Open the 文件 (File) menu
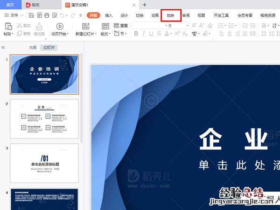Image resolution: width=280 pixels, height=210 pixels. pos(14,15)
